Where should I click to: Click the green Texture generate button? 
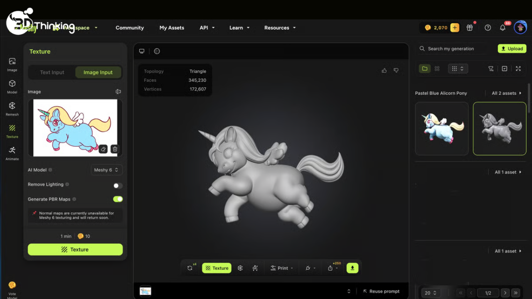[75, 250]
